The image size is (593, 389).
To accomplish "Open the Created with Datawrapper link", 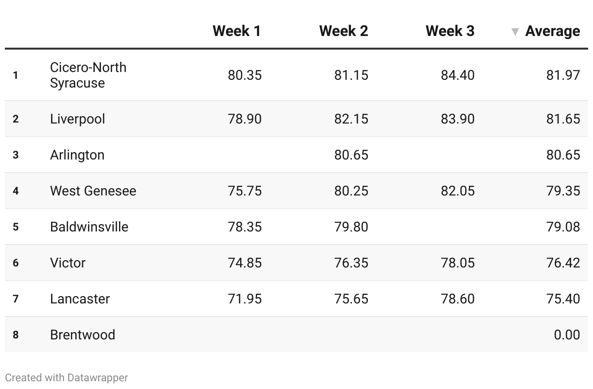I will click(x=67, y=377).
